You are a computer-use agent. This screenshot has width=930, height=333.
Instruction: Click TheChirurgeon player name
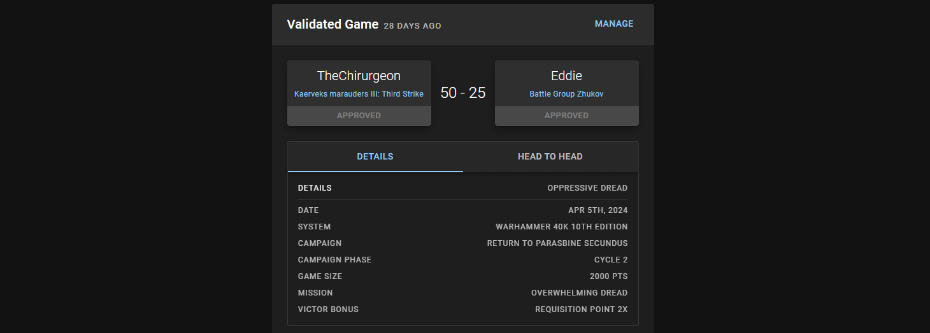pos(359,76)
